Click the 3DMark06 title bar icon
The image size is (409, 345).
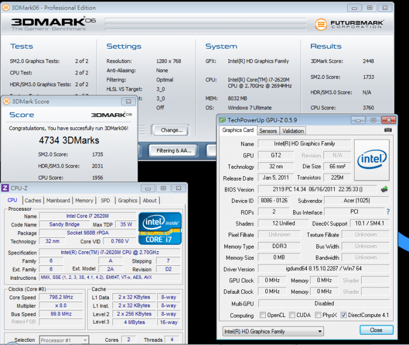click(5, 8)
